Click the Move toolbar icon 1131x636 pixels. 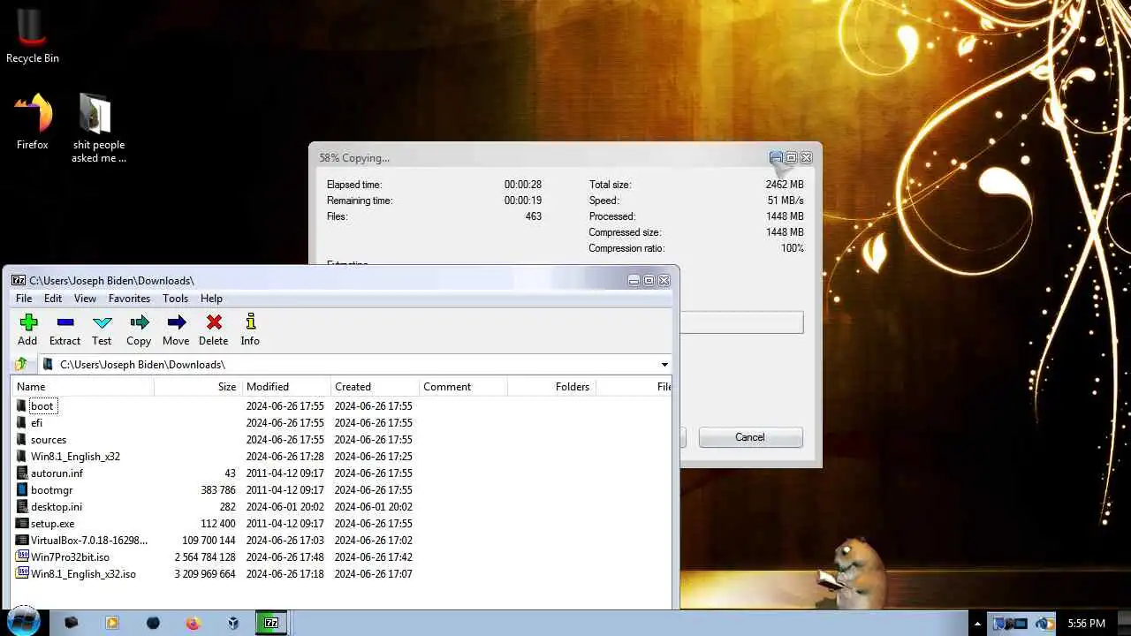point(176,322)
